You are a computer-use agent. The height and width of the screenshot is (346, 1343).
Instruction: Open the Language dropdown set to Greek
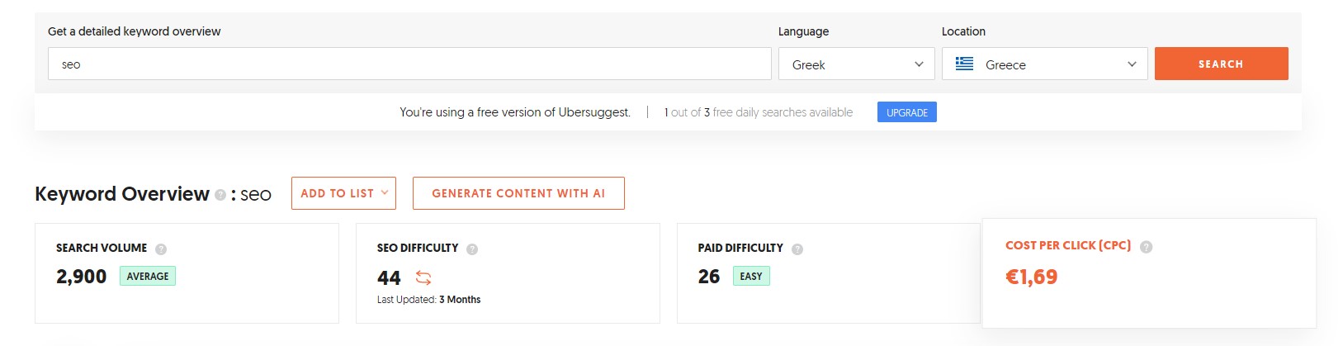856,64
